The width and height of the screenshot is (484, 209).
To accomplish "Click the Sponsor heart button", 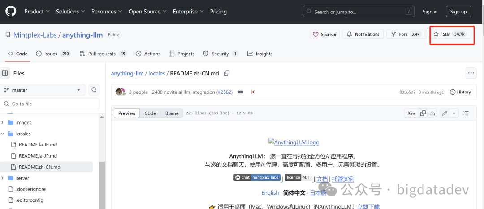I will 325,34.
